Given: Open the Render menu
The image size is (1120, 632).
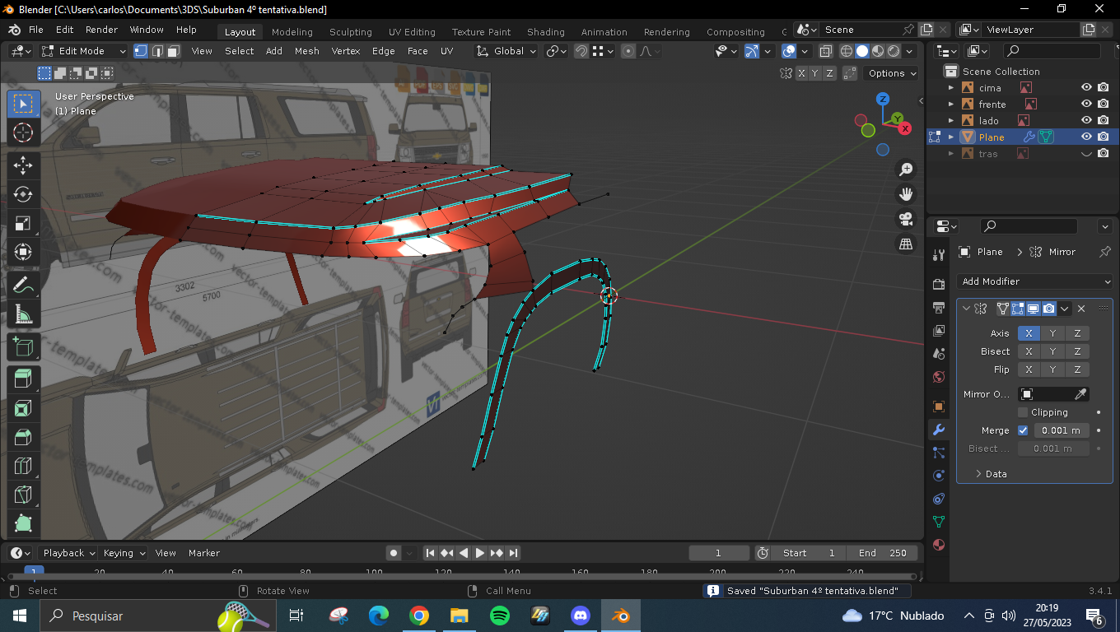Looking at the screenshot, I should 101,30.
